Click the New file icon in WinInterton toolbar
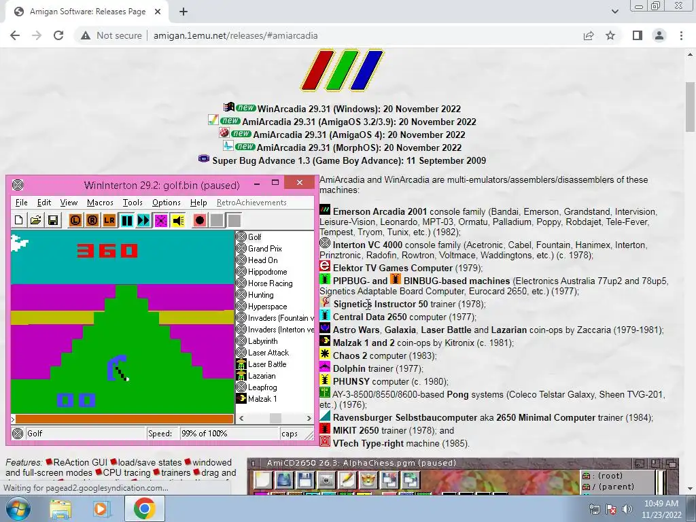The height and width of the screenshot is (522, 696). pos(18,220)
